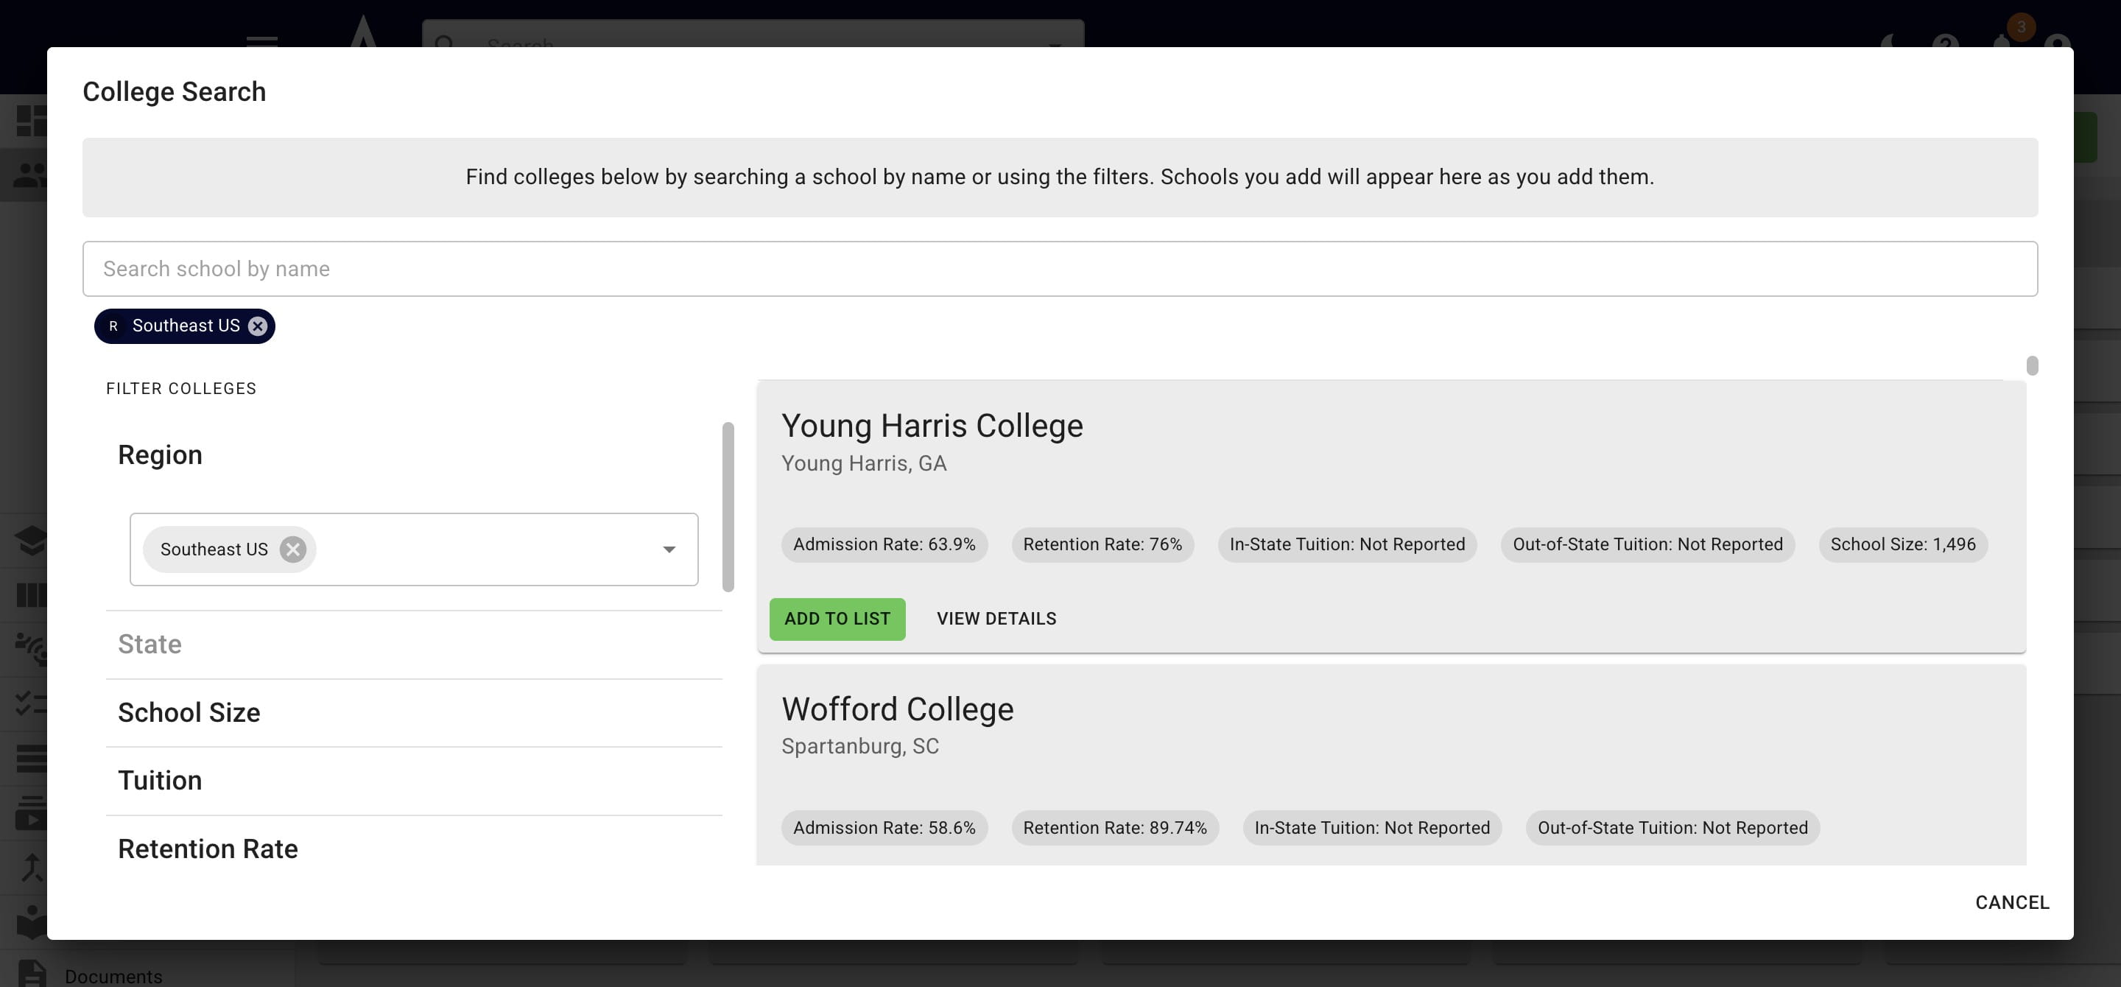Image resolution: width=2121 pixels, height=987 pixels.
Task: Click the FILTER COLLEGES heading
Action: 181,389
